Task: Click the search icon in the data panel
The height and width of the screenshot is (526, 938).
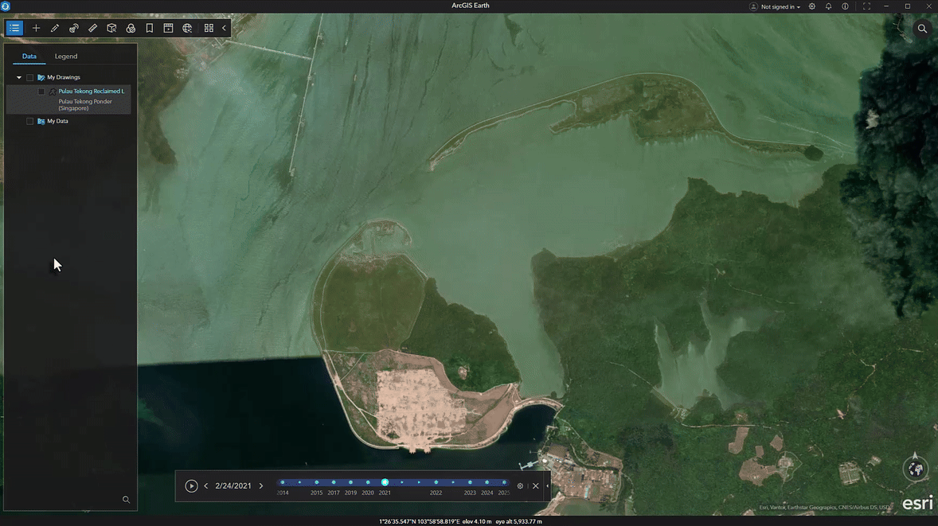Action: coord(127,500)
